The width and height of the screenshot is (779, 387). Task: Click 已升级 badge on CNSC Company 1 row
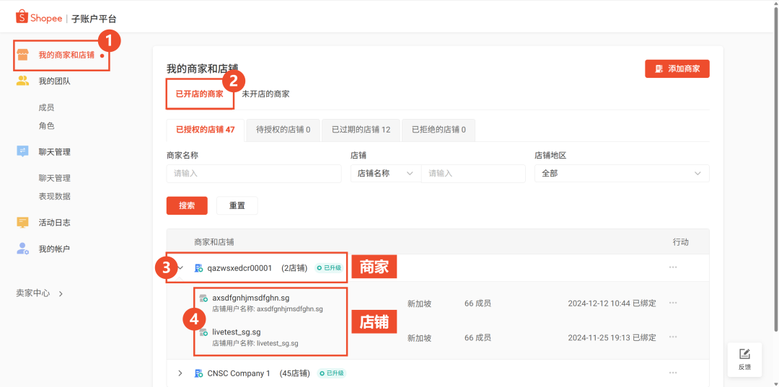(x=332, y=373)
